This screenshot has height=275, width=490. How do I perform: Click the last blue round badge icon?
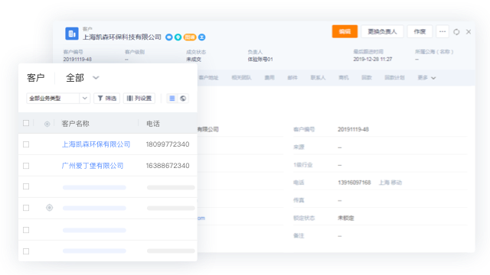(x=202, y=37)
